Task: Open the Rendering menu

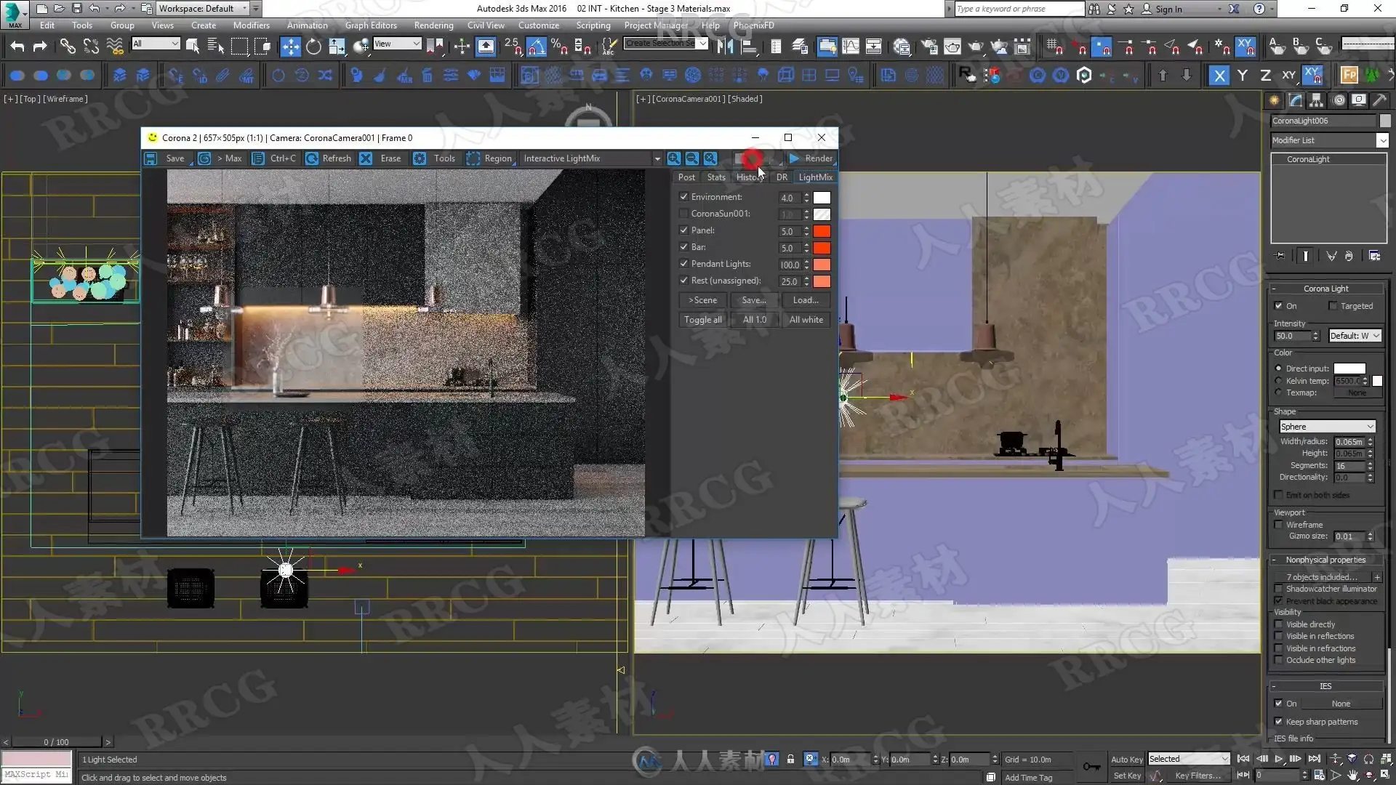Action: pyautogui.click(x=433, y=25)
